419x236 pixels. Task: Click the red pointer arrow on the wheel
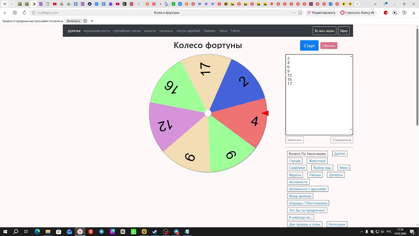click(265, 113)
